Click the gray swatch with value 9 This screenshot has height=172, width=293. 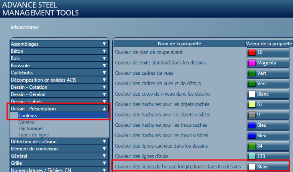tap(252, 115)
